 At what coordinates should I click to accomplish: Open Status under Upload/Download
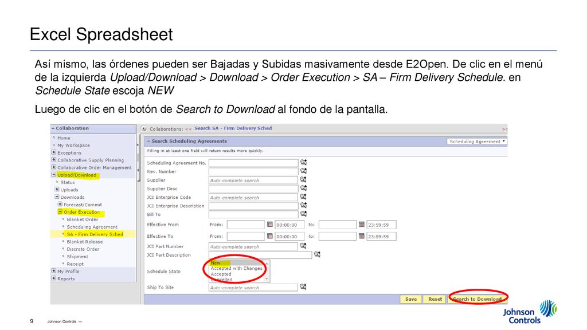coord(68,182)
